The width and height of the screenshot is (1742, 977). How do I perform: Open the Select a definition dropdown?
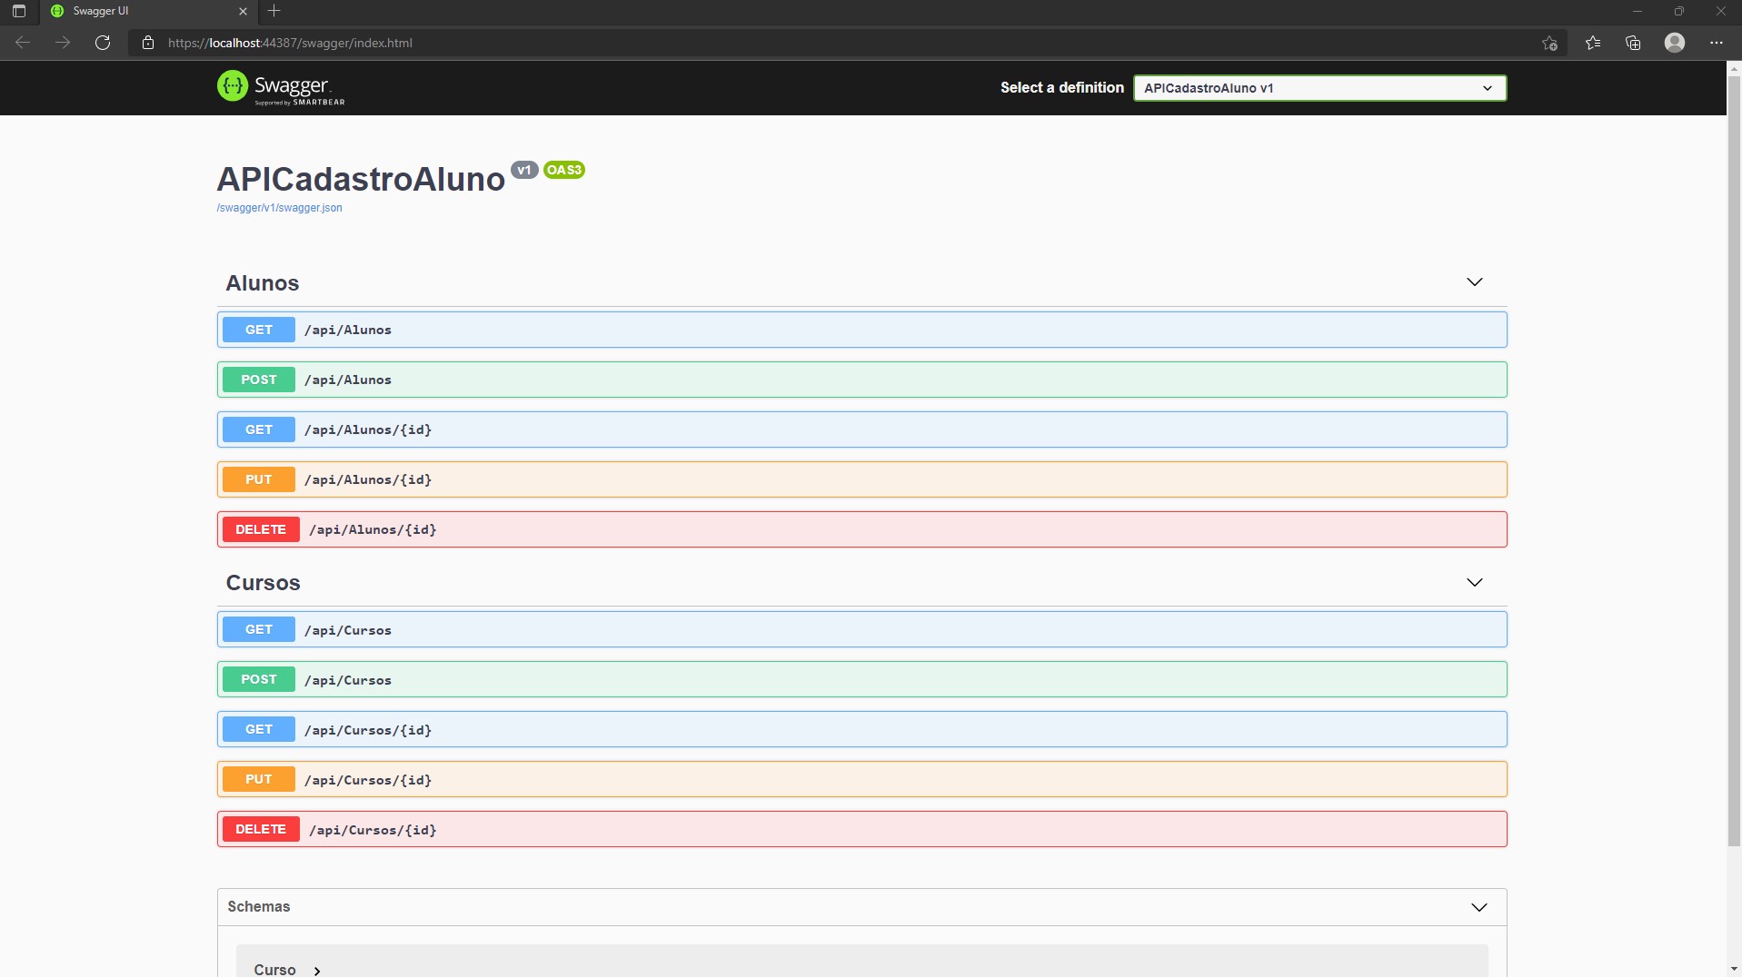(x=1319, y=88)
